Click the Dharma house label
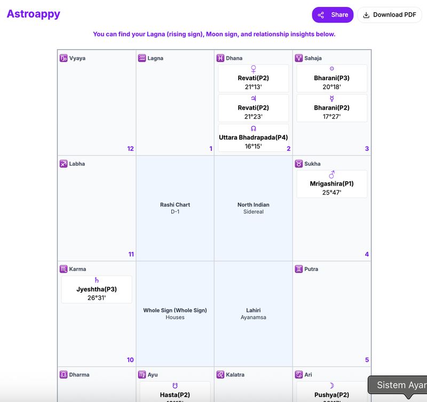The image size is (427, 402). 79,375
